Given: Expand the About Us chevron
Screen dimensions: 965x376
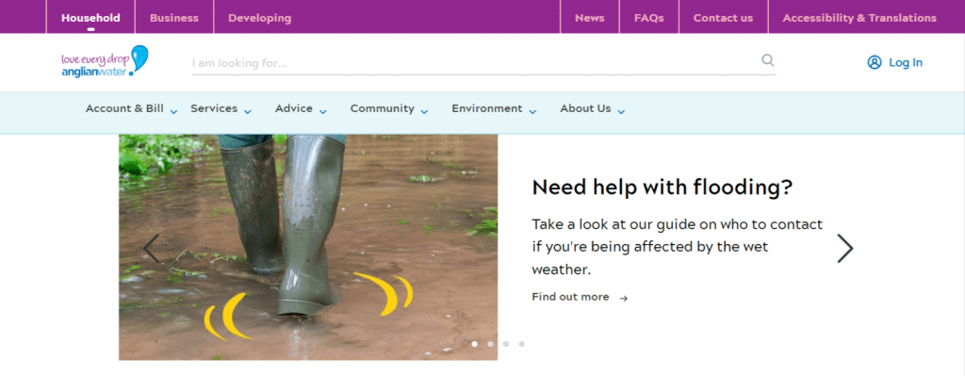Looking at the screenshot, I should (x=621, y=112).
